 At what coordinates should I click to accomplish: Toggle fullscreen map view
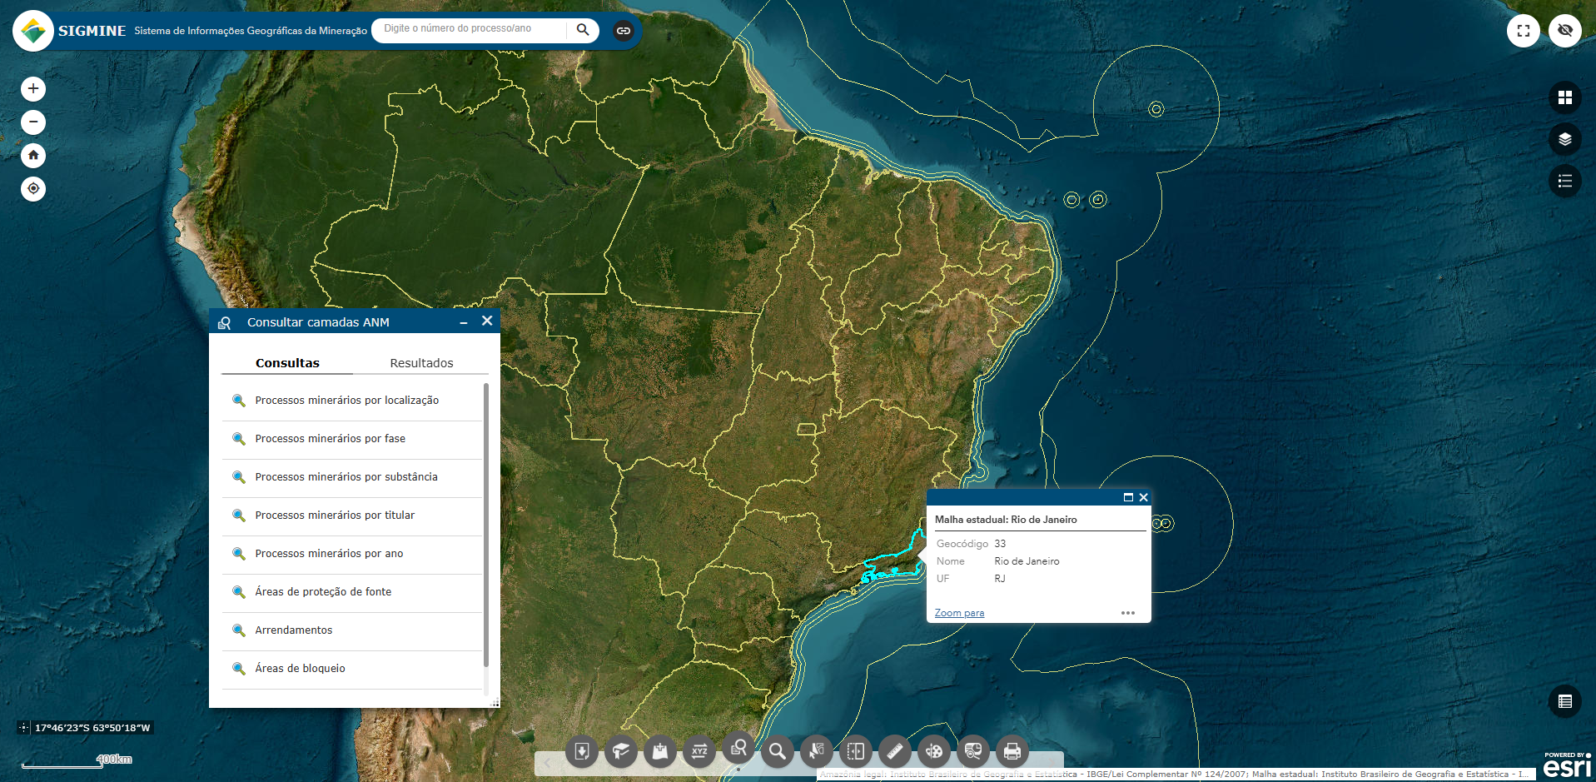click(x=1523, y=31)
